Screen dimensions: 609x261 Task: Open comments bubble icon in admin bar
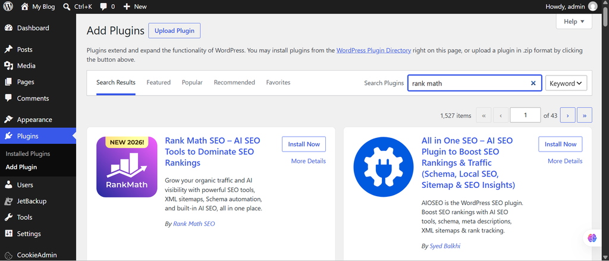click(x=103, y=7)
